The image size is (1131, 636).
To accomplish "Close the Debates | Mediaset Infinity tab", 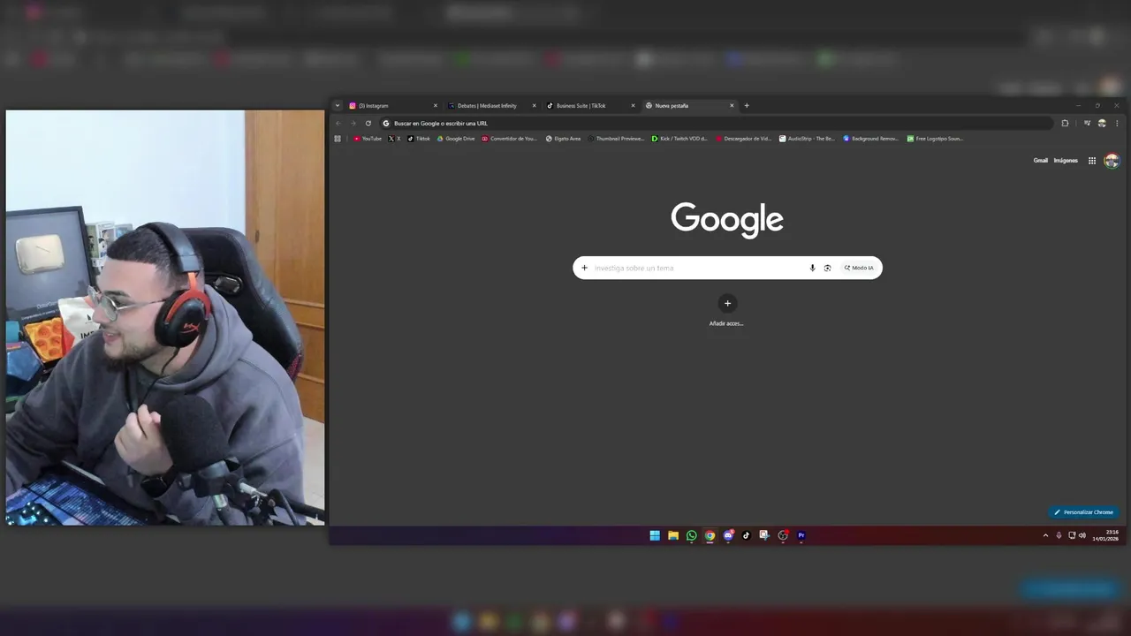I will [x=534, y=105].
